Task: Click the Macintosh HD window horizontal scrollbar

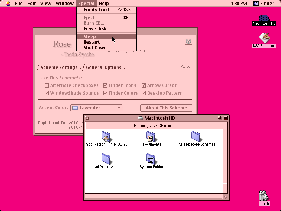Action: click(x=153, y=196)
